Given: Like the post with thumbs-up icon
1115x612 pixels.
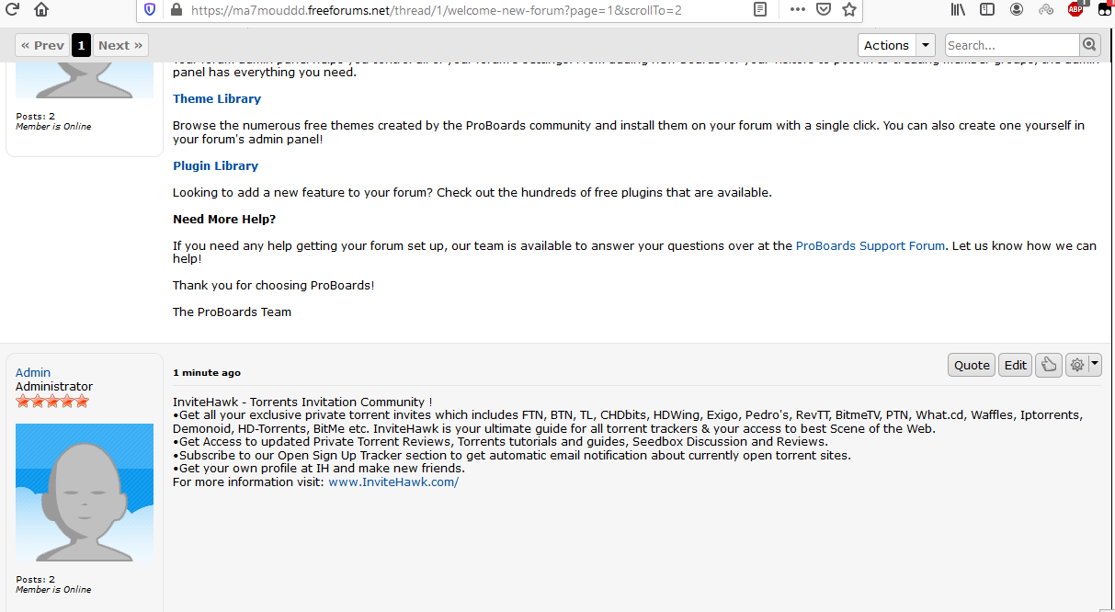Looking at the screenshot, I should [x=1048, y=365].
